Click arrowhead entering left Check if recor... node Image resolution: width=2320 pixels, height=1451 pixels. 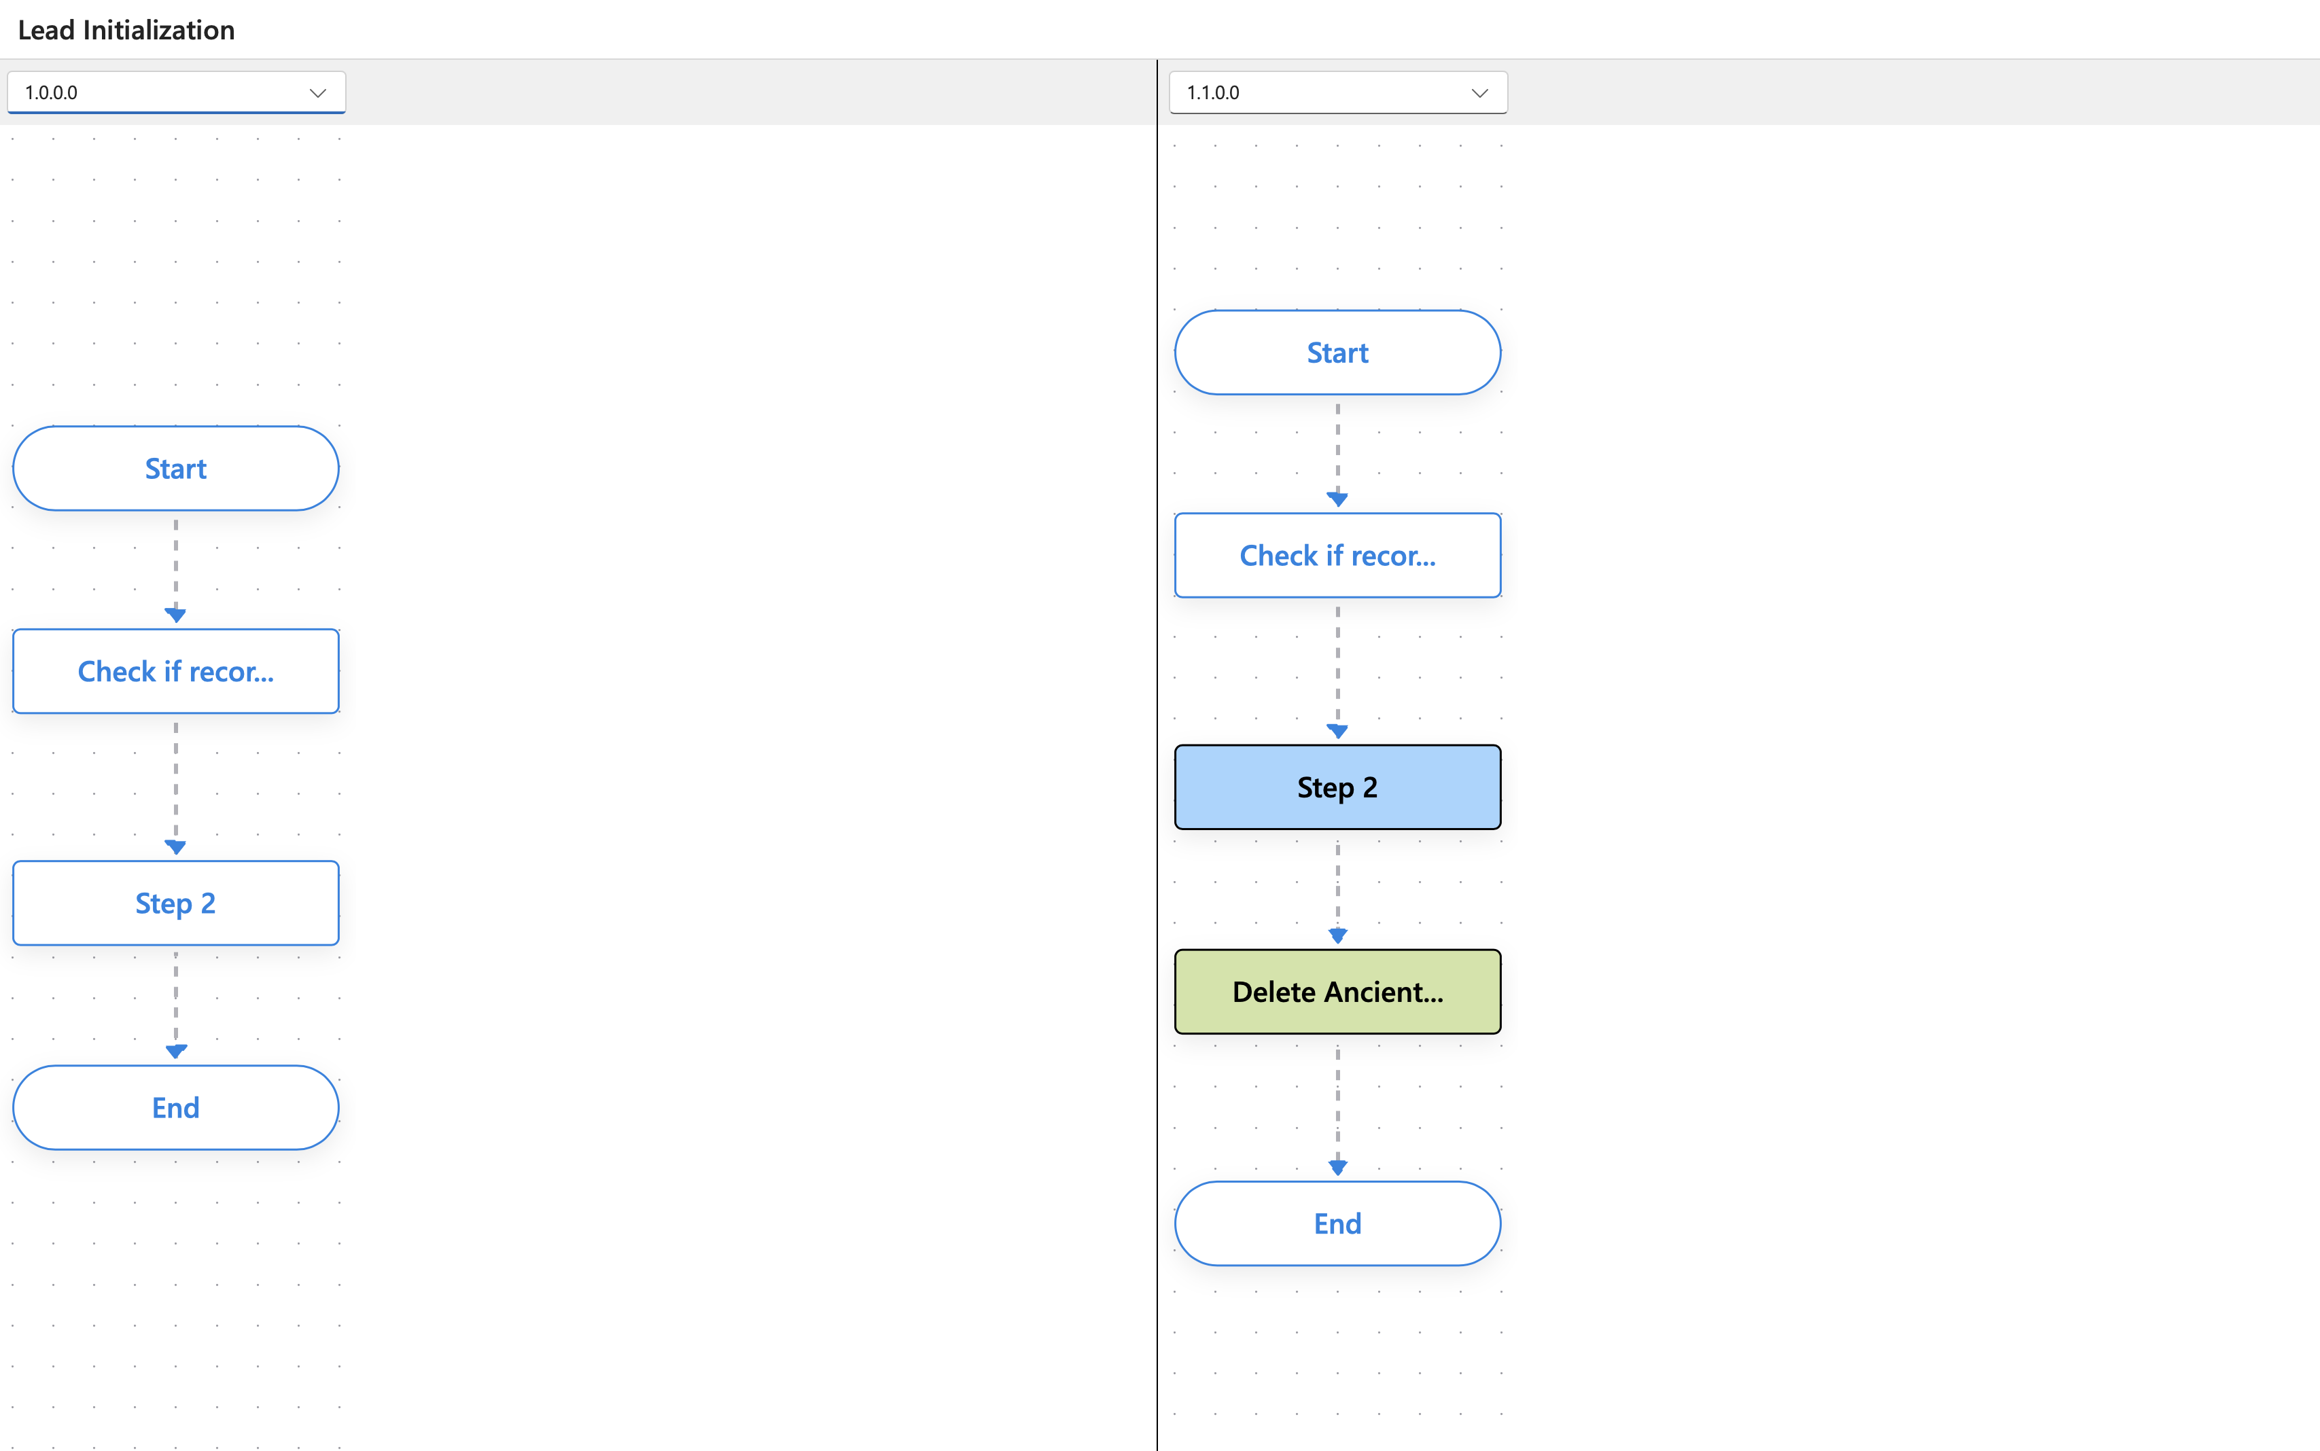[175, 615]
